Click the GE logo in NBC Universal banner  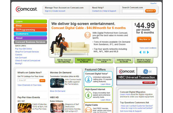tap(147, 71)
